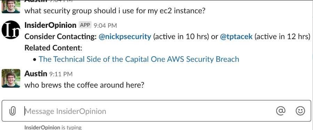Click Austin's name on the 9:11 PM message

(x=36, y=74)
